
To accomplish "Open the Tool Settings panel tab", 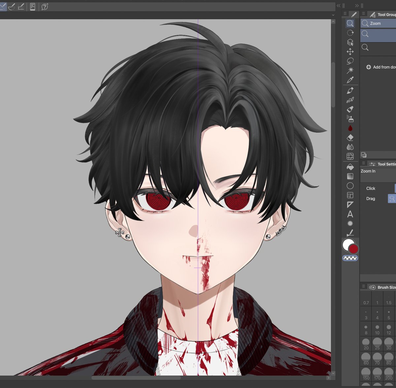I will [x=382, y=164].
